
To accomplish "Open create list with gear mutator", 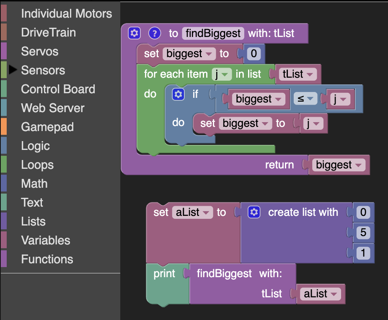I will click(254, 212).
